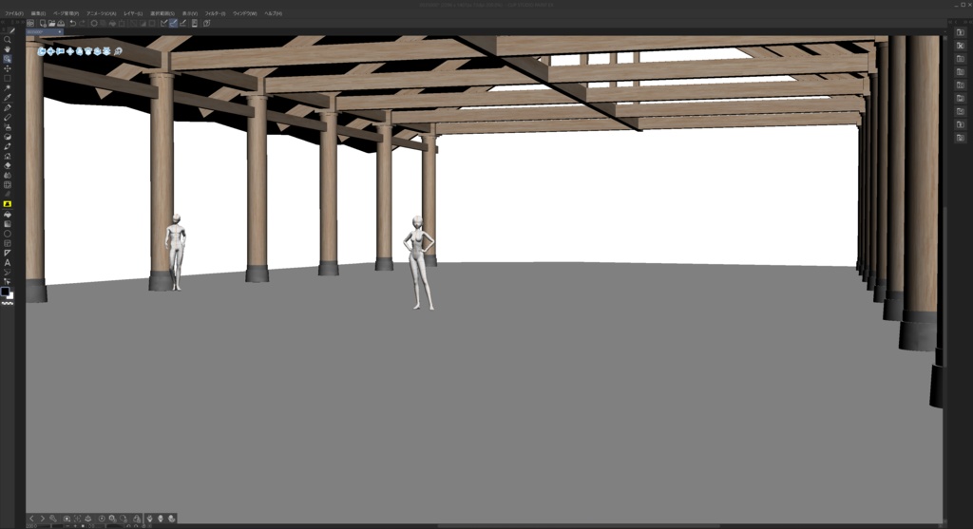Select the Move Layer tool

(8, 68)
